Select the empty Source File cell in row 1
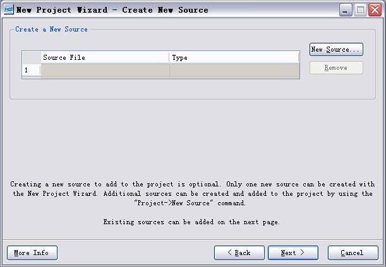 coord(105,71)
